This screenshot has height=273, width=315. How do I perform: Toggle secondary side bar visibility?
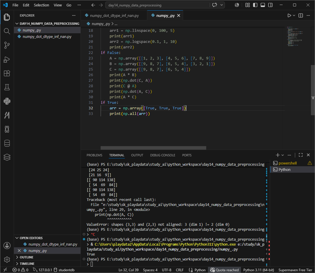tap(270, 5)
